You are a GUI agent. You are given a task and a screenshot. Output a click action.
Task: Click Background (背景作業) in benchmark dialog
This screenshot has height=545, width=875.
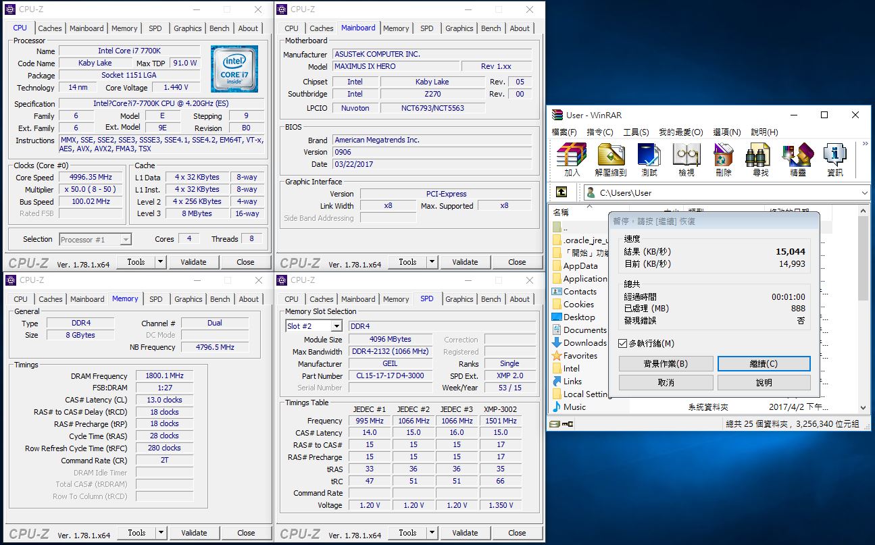666,363
